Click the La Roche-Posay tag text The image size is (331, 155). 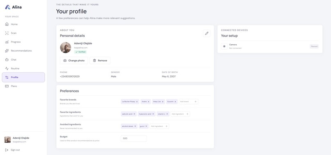(x=129, y=102)
